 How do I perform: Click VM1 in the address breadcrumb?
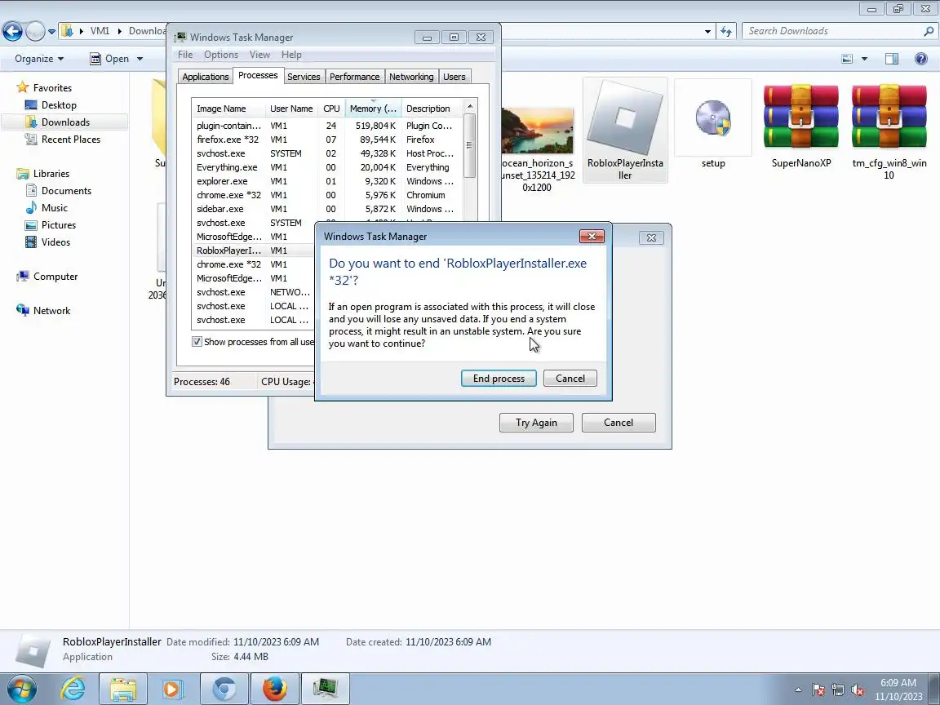pos(100,31)
